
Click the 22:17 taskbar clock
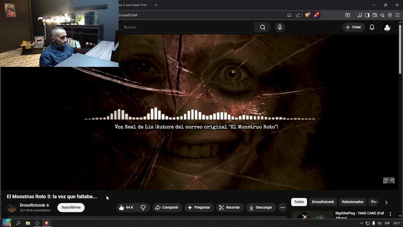tap(397, 223)
